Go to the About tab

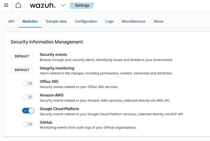point(158,21)
